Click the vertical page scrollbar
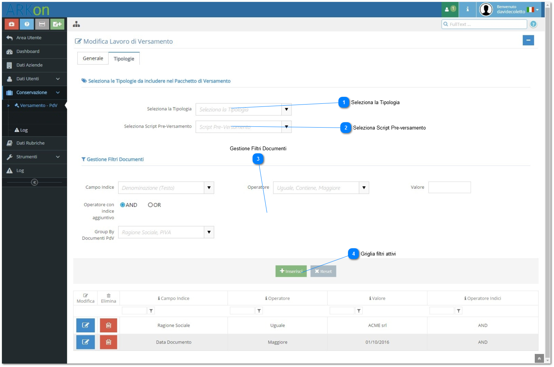554x367 pixels. tap(547, 183)
